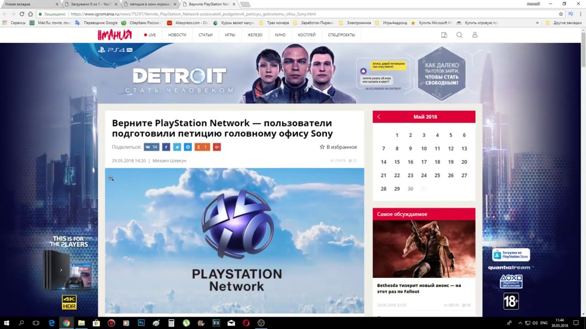Open Microsoft Store from taskbar
The image size is (586, 329).
96,323
